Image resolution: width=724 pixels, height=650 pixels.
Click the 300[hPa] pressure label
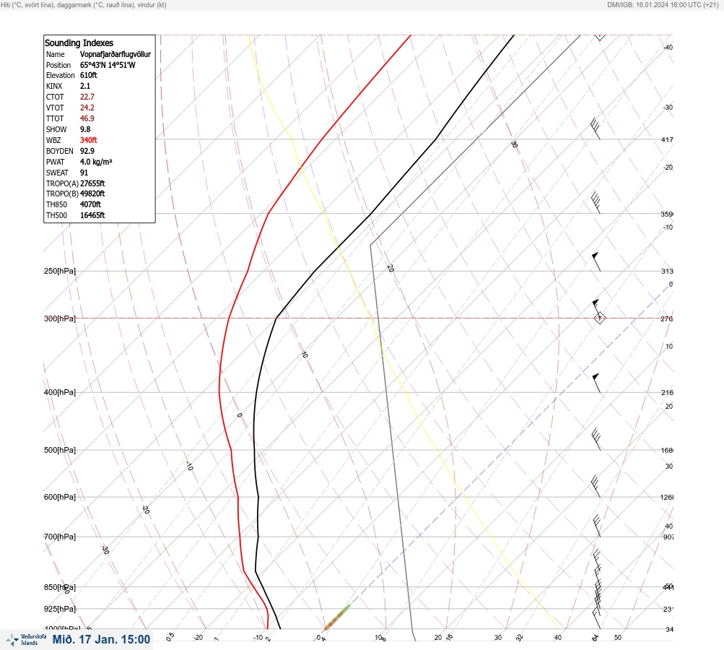pos(60,318)
